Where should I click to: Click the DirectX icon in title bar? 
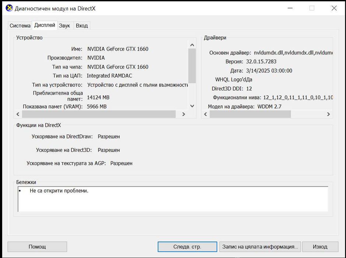[x=9, y=8]
